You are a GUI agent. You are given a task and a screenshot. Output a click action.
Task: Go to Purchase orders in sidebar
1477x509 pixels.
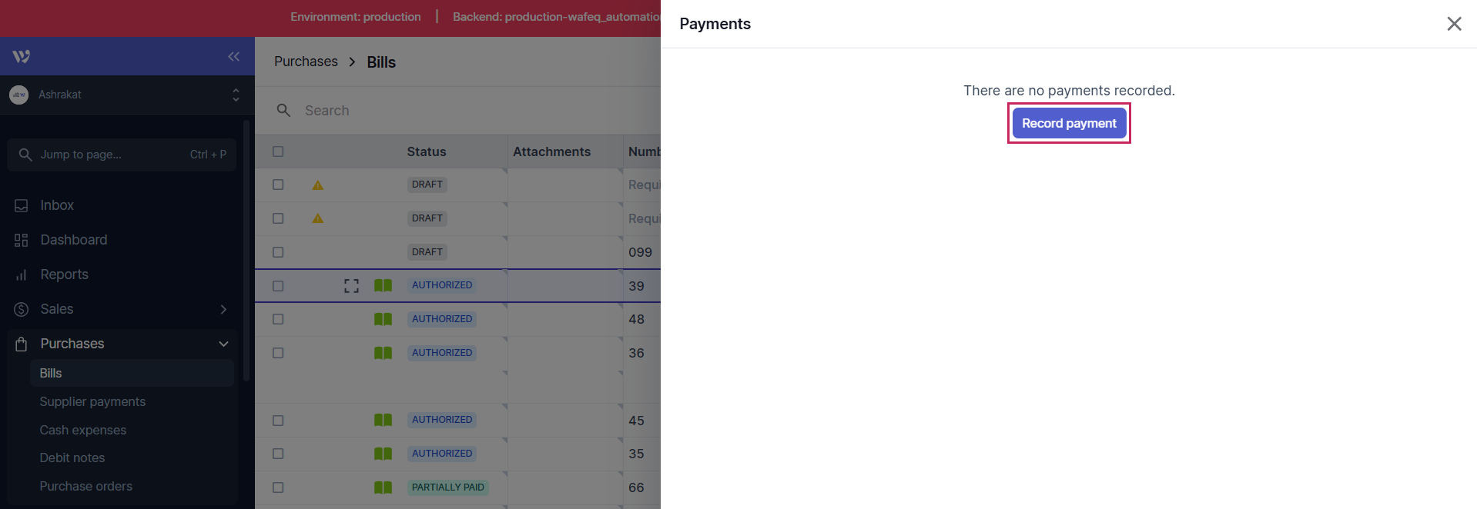click(x=86, y=486)
